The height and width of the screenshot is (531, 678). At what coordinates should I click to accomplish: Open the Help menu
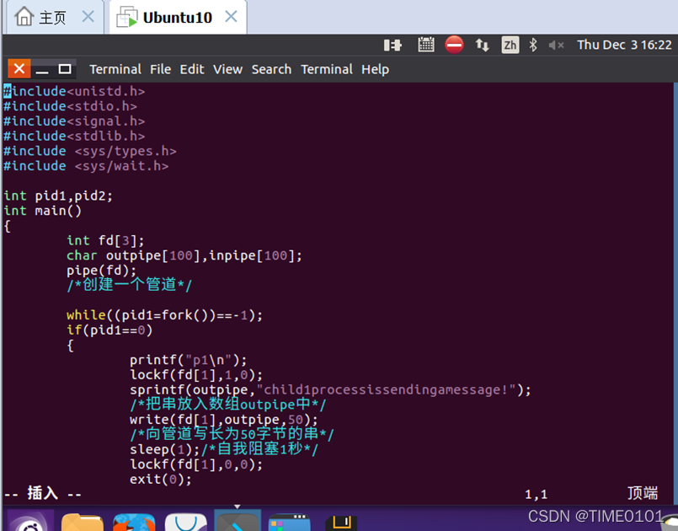pyautogui.click(x=376, y=69)
